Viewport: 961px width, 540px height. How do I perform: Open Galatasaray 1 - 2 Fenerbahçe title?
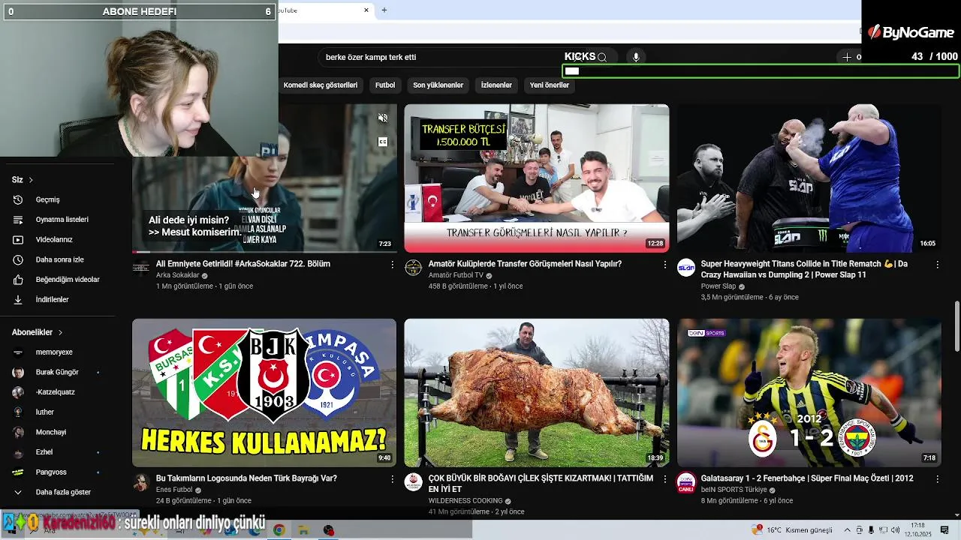pyautogui.click(x=807, y=478)
